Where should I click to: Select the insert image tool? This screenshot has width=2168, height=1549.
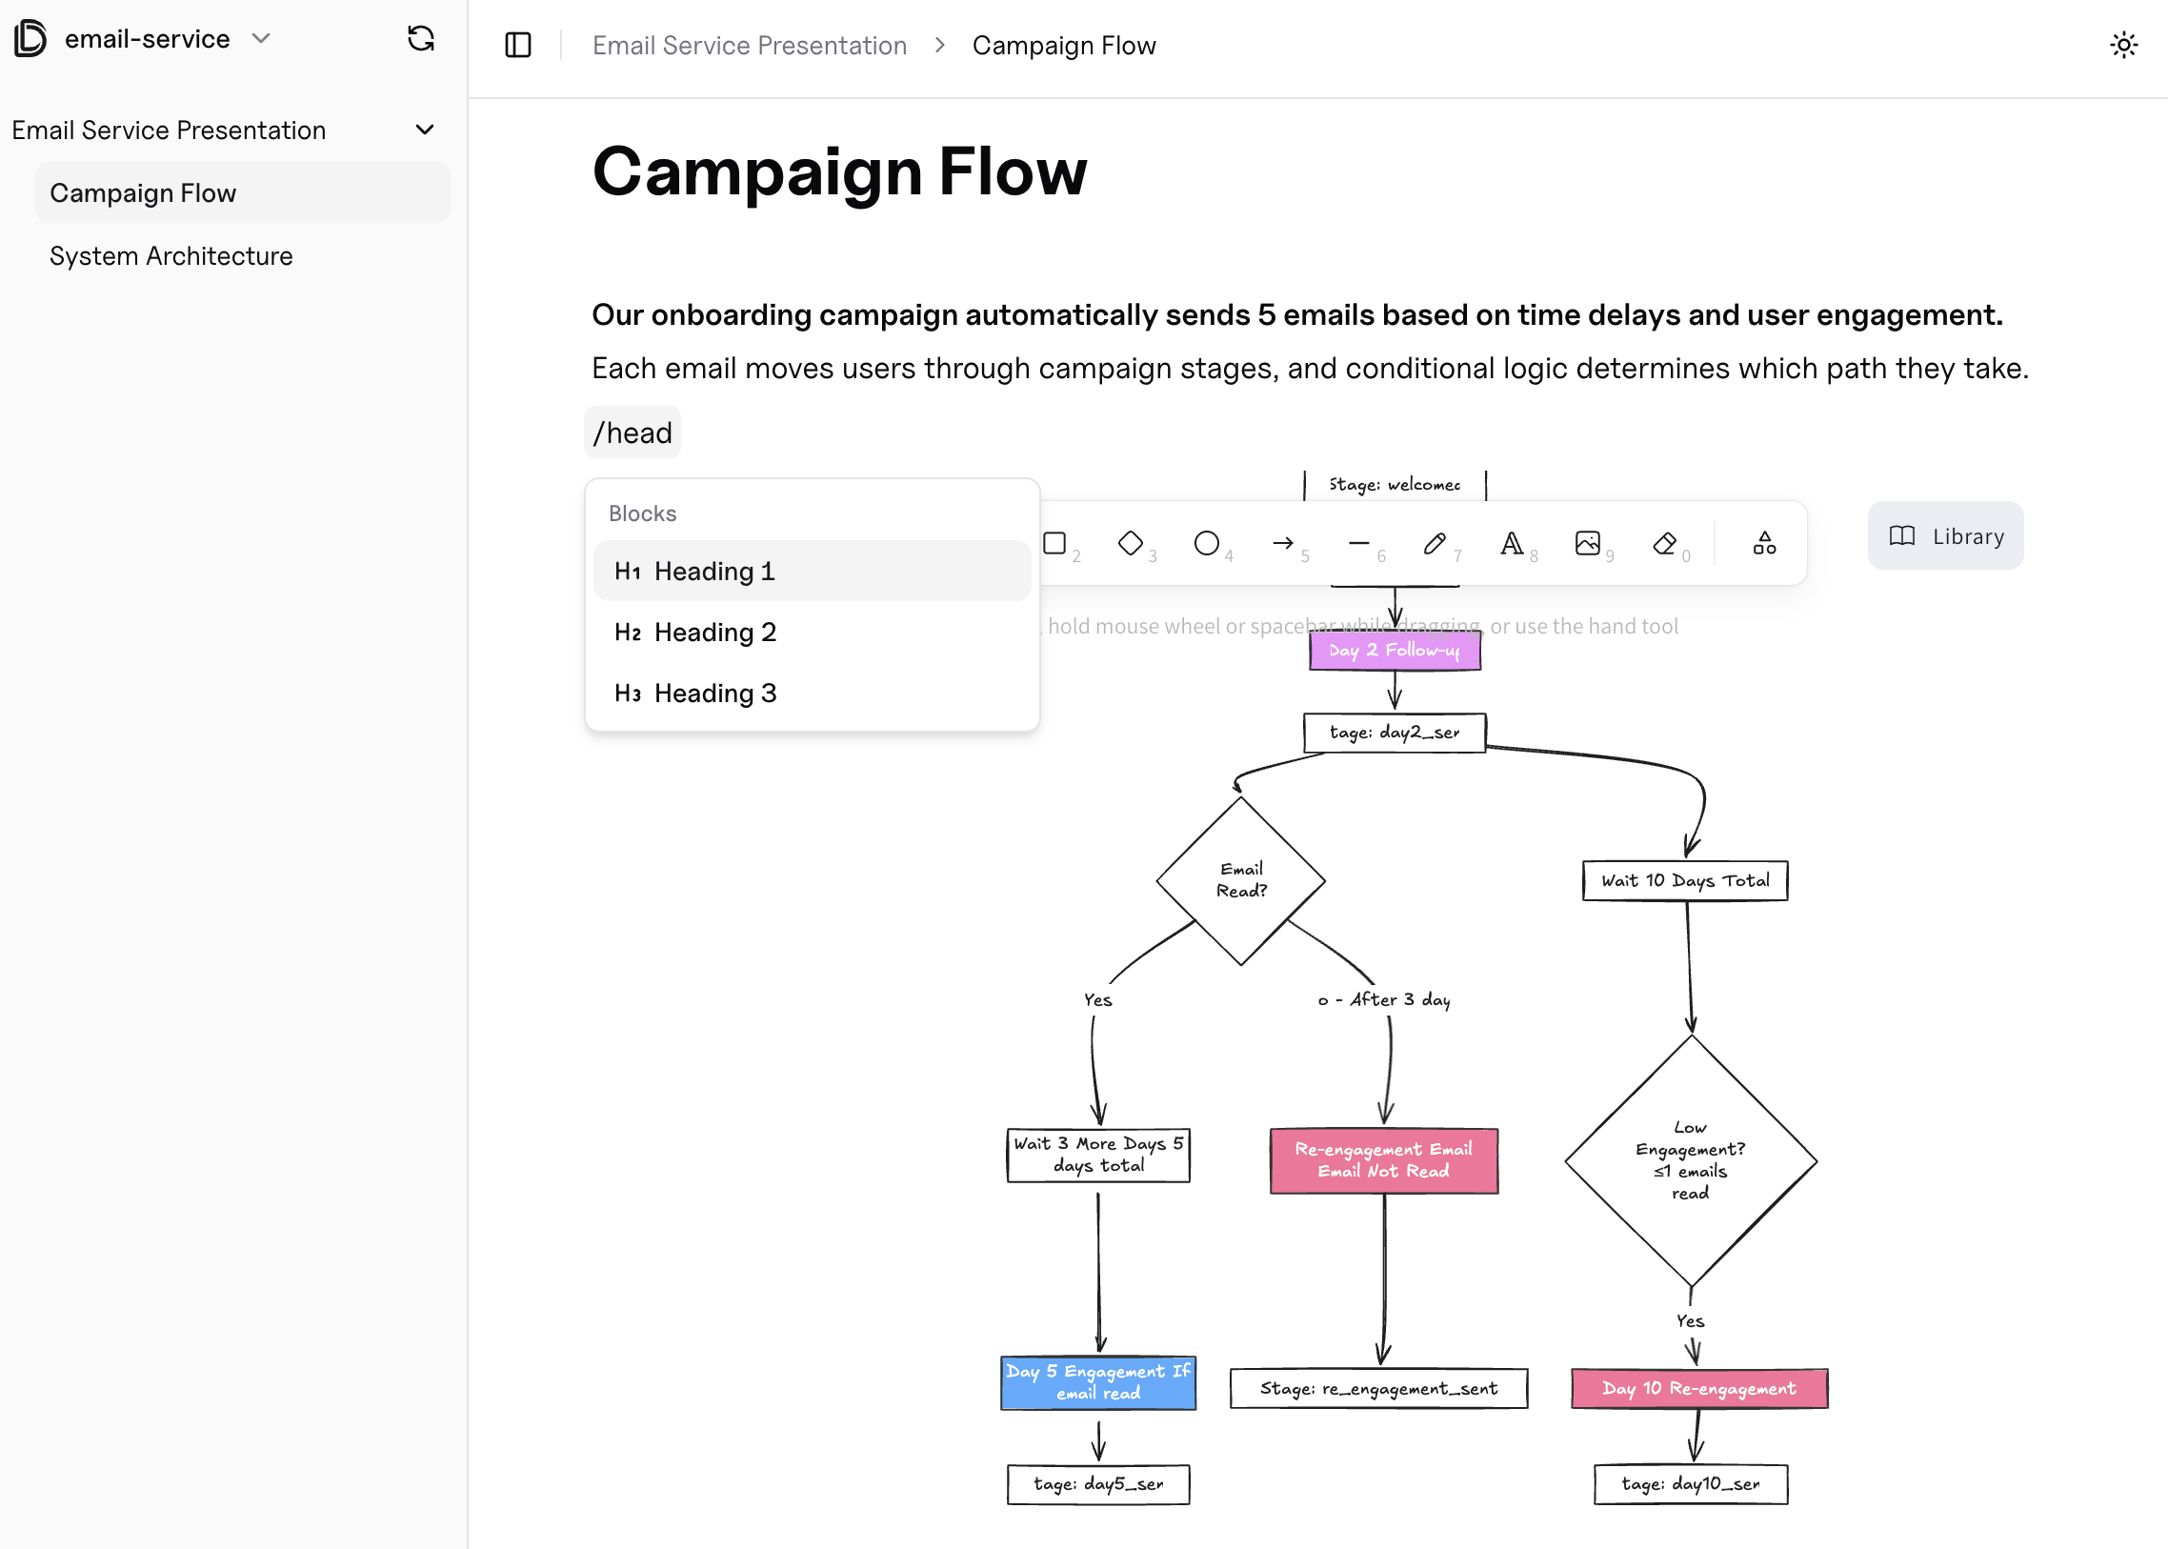click(1588, 544)
